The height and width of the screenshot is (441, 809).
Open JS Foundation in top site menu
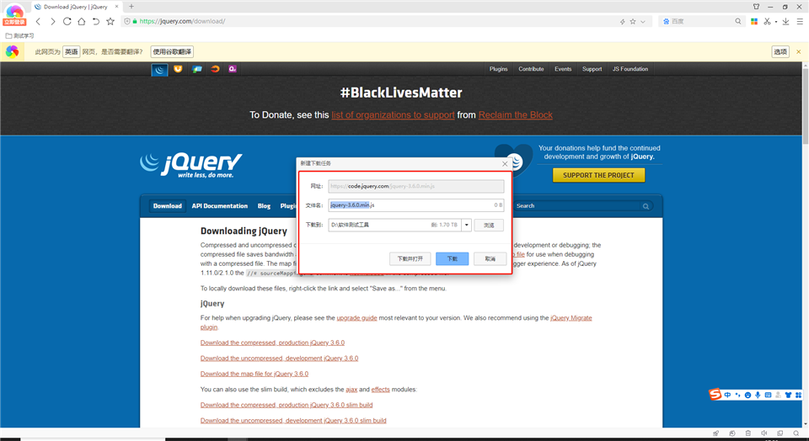coord(630,69)
